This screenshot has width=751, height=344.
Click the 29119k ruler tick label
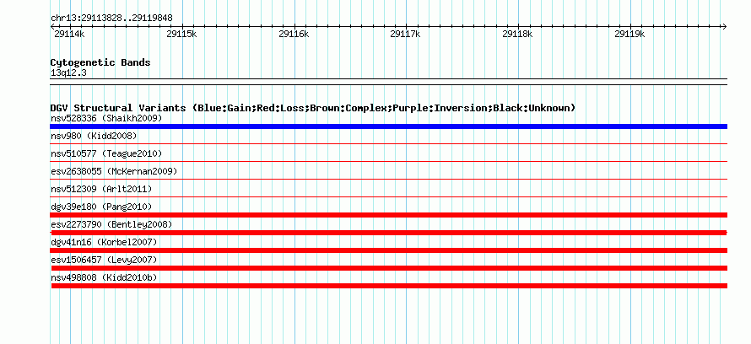(x=629, y=34)
